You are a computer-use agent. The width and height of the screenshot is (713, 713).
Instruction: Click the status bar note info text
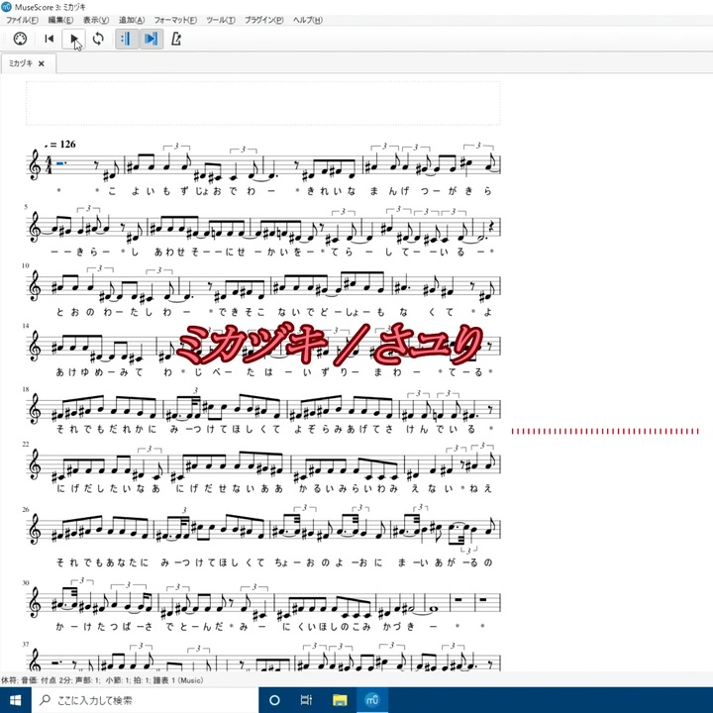(x=102, y=680)
